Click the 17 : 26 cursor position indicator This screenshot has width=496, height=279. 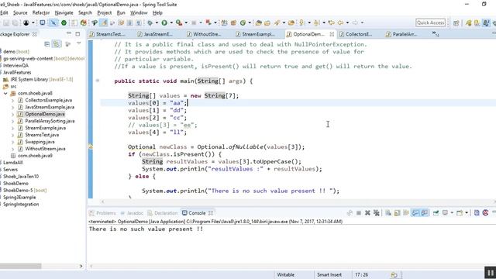pyautogui.click(x=361, y=275)
